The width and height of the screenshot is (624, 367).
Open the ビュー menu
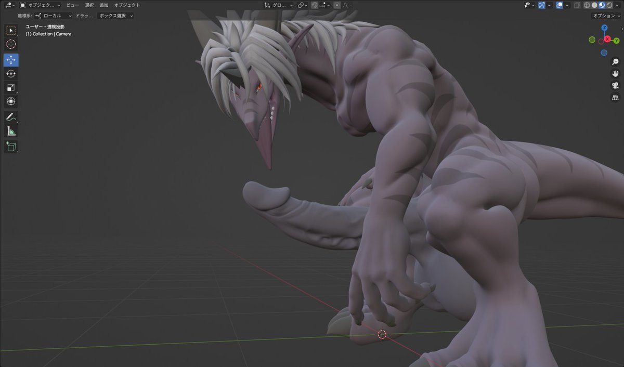[72, 5]
